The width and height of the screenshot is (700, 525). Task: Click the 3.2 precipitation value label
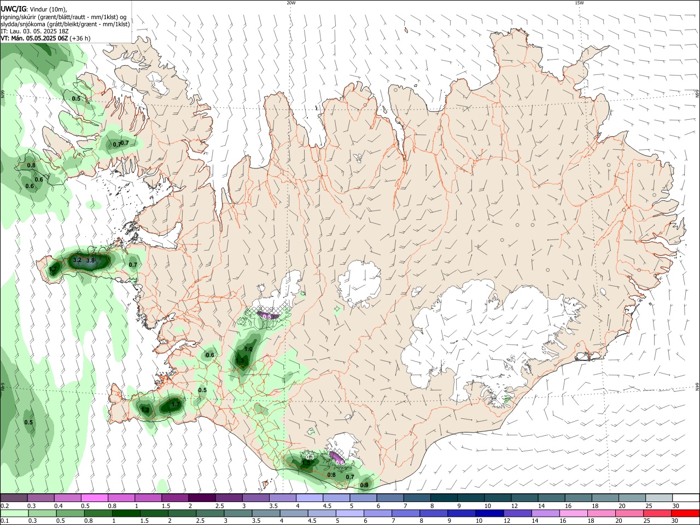point(77,260)
